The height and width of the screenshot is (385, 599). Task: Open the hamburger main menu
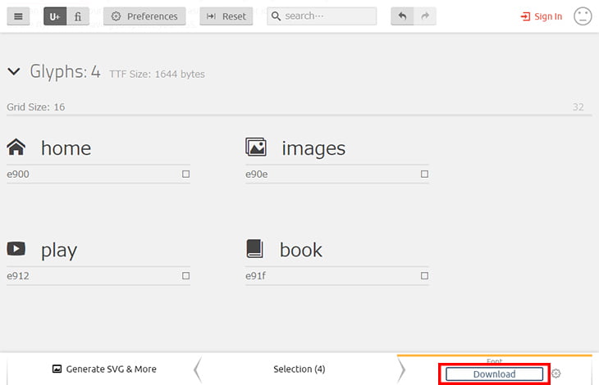click(18, 16)
